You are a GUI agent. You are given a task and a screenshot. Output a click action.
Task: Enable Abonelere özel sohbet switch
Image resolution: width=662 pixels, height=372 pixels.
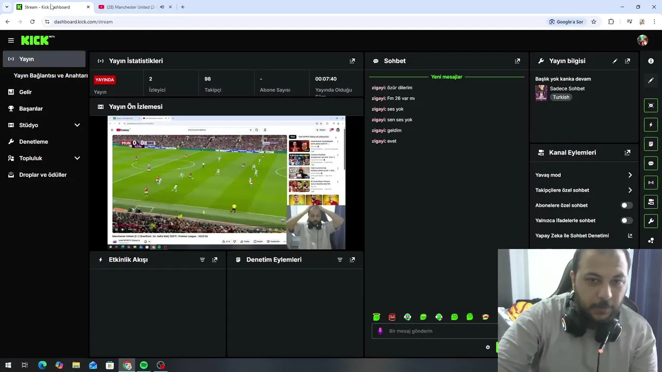pyautogui.click(x=626, y=206)
